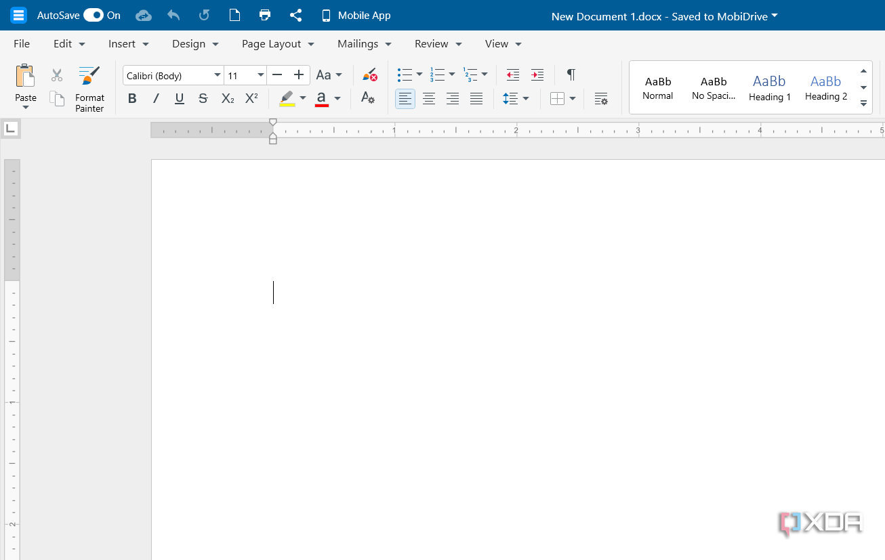Click the Share icon in the title bar
The image size is (885, 560).
(295, 15)
